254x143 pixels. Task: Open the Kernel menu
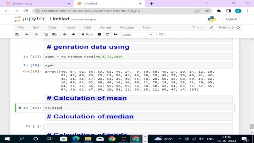105,27
